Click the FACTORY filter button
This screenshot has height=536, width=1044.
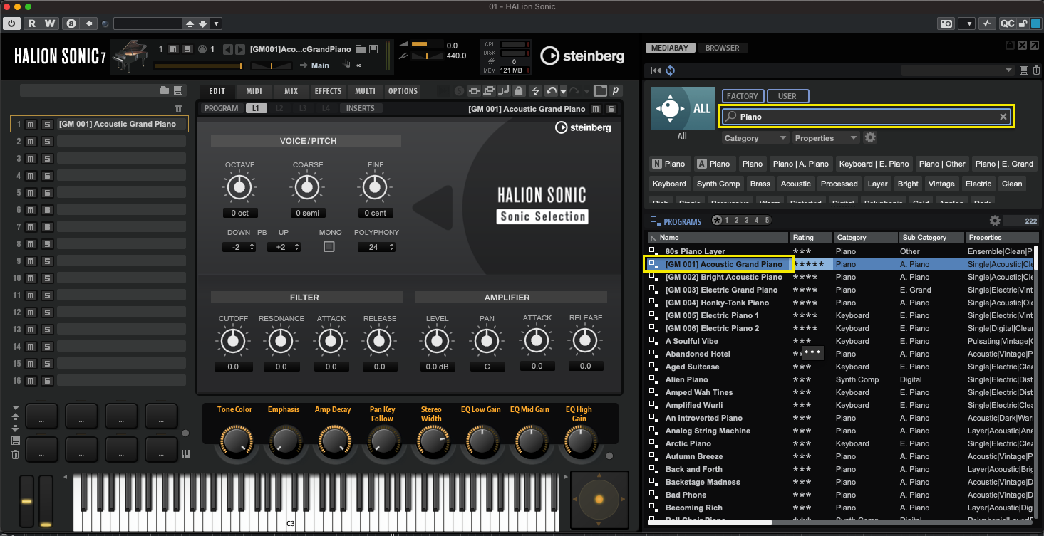pyautogui.click(x=742, y=96)
